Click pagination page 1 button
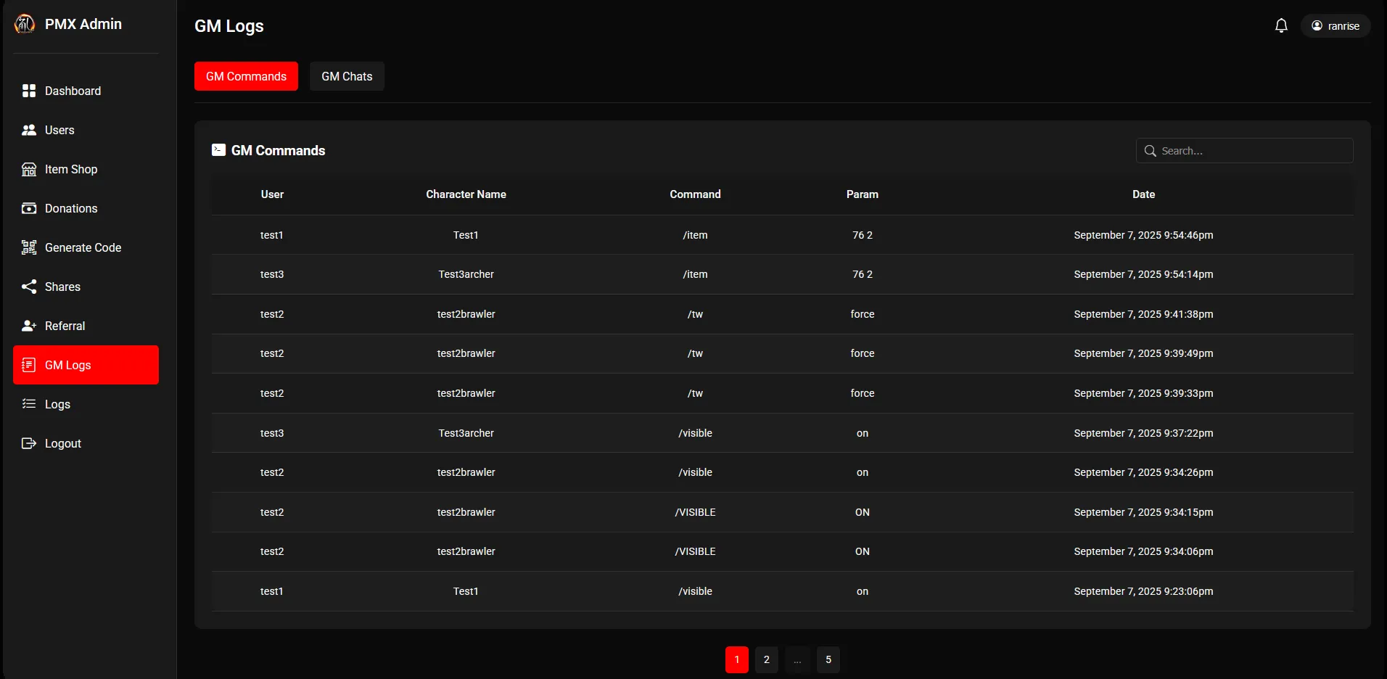1387x679 pixels. pos(736,659)
